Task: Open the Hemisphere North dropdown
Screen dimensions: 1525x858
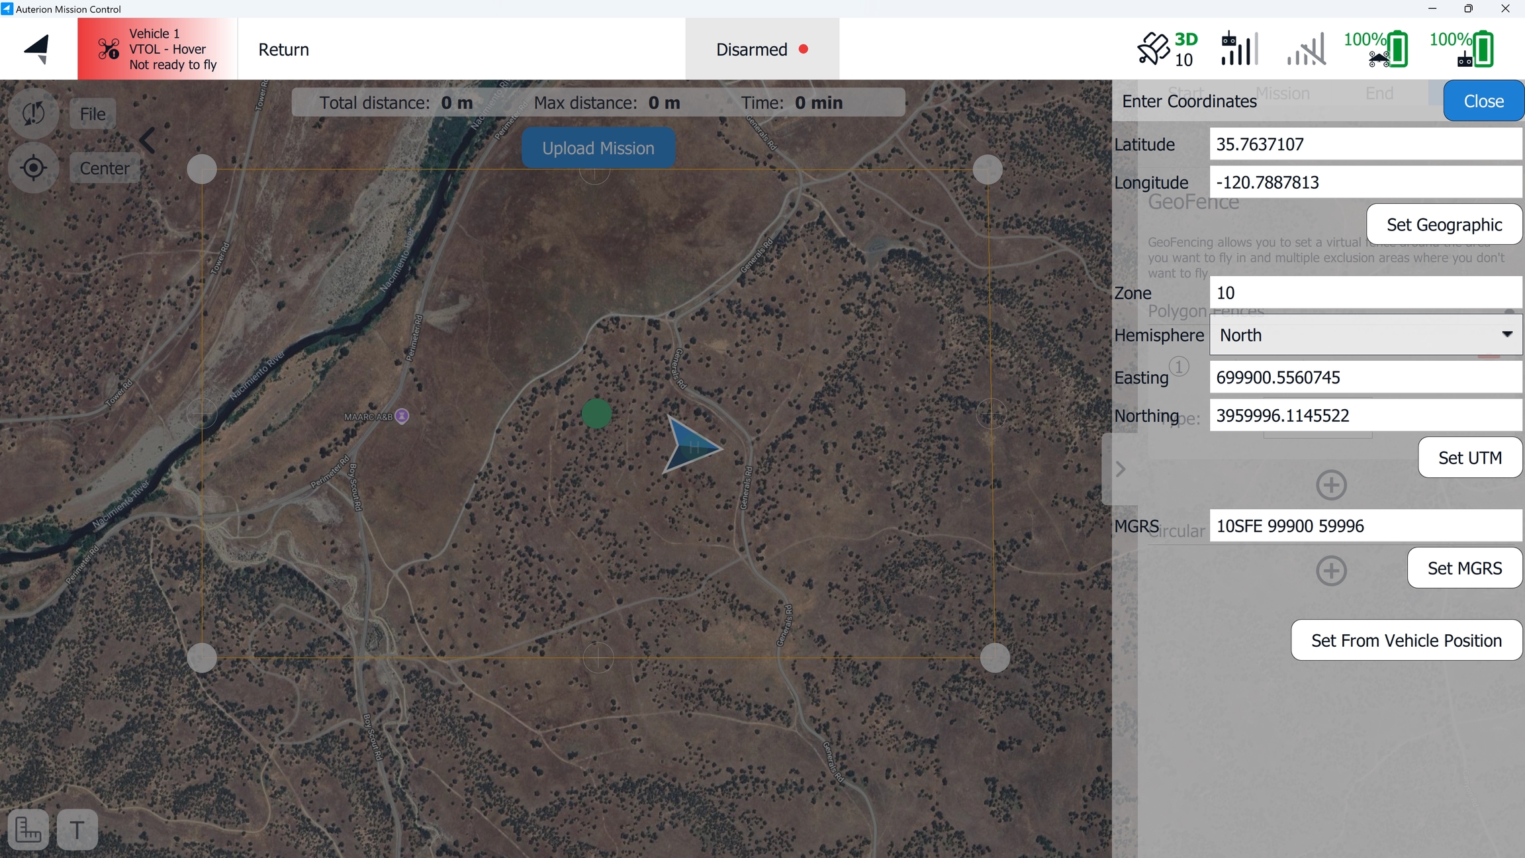Action: click(1365, 335)
